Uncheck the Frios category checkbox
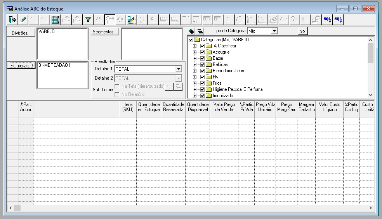 pyautogui.click(x=202, y=83)
